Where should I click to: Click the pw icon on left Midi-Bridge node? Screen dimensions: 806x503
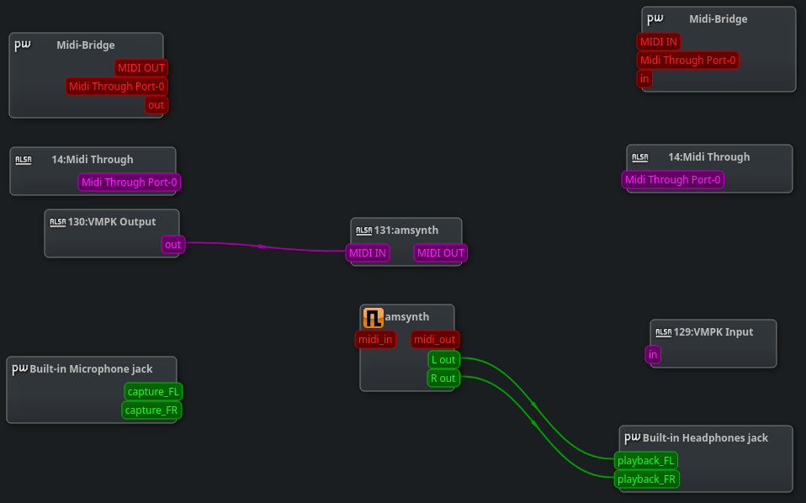click(x=23, y=45)
